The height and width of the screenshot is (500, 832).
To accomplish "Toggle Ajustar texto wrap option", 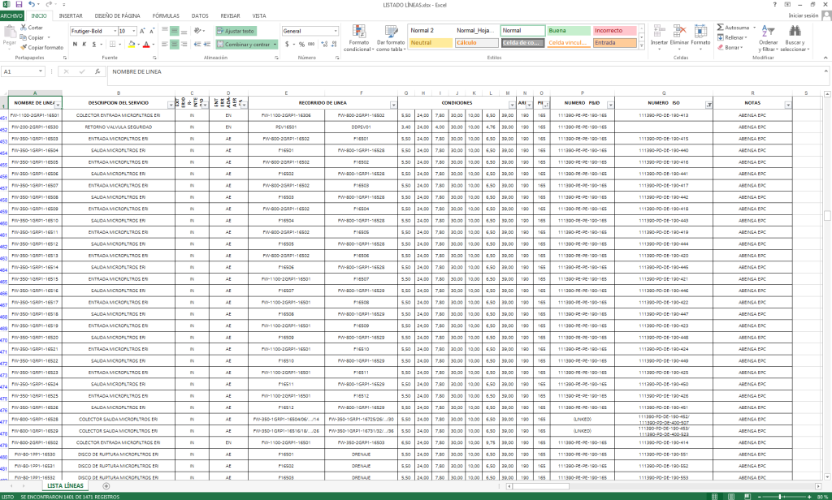I will click(x=236, y=31).
